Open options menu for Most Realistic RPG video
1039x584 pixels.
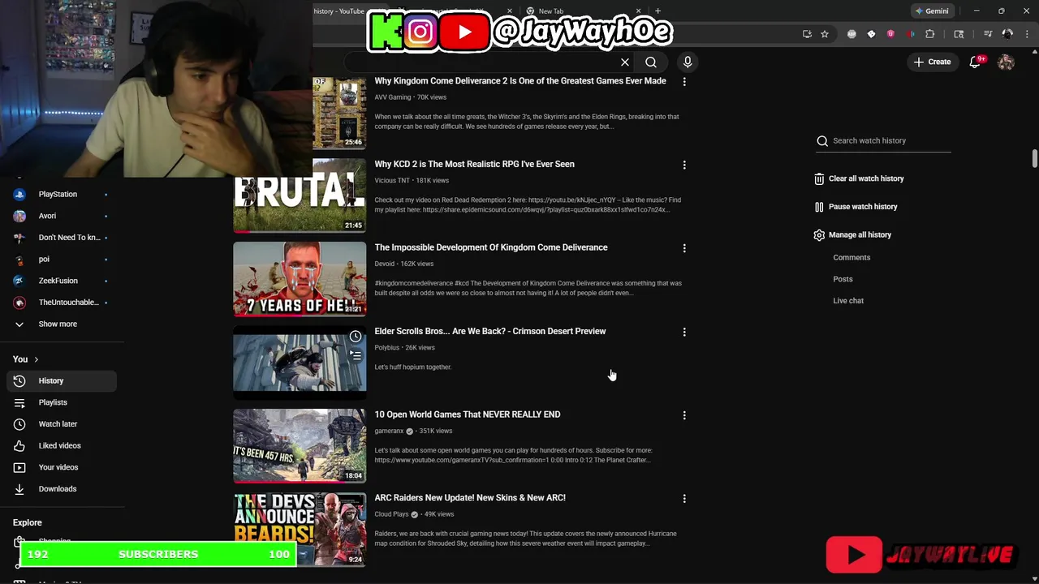pyautogui.click(x=684, y=165)
